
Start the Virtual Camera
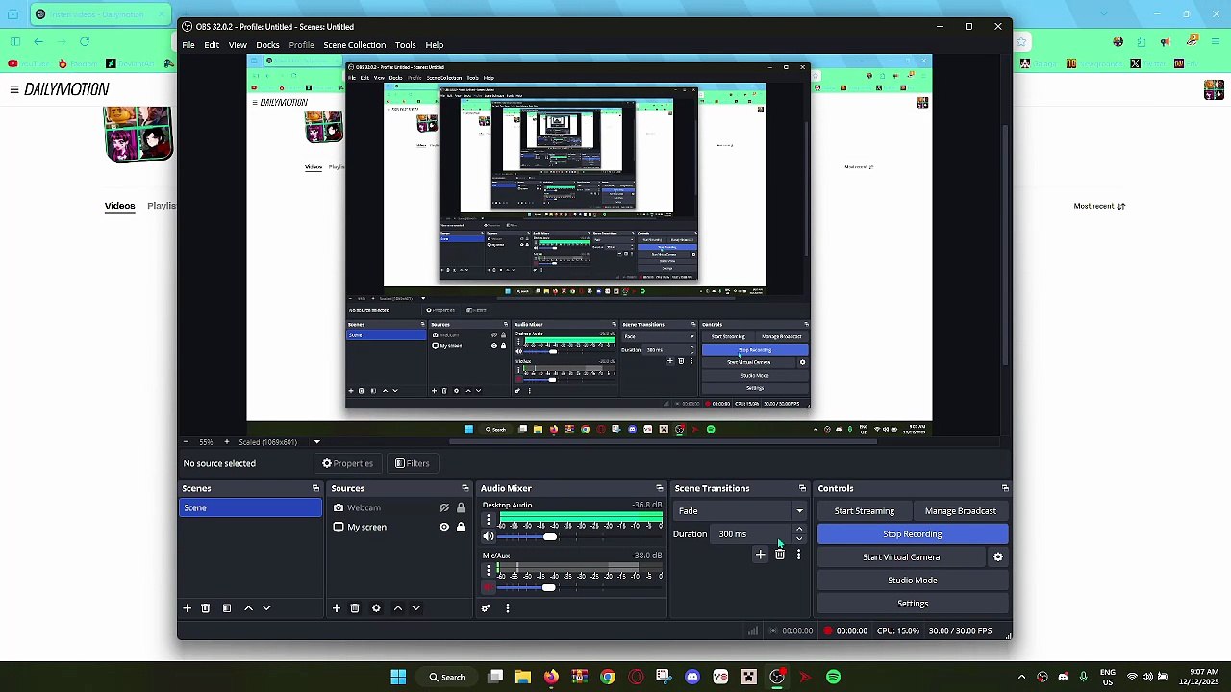pos(901,557)
